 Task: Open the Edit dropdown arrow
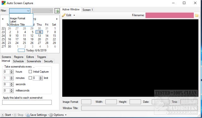74,15
